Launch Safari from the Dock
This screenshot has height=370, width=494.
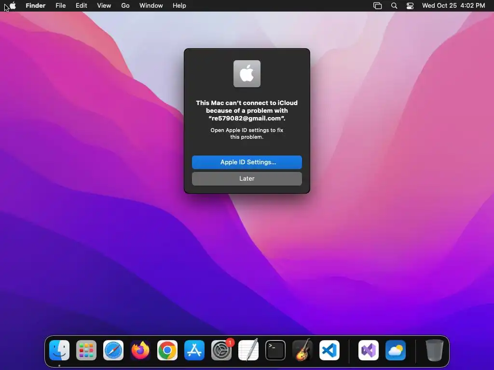coord(113,350)
